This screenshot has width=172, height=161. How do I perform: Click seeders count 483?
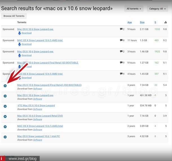(x=156, y=40)
